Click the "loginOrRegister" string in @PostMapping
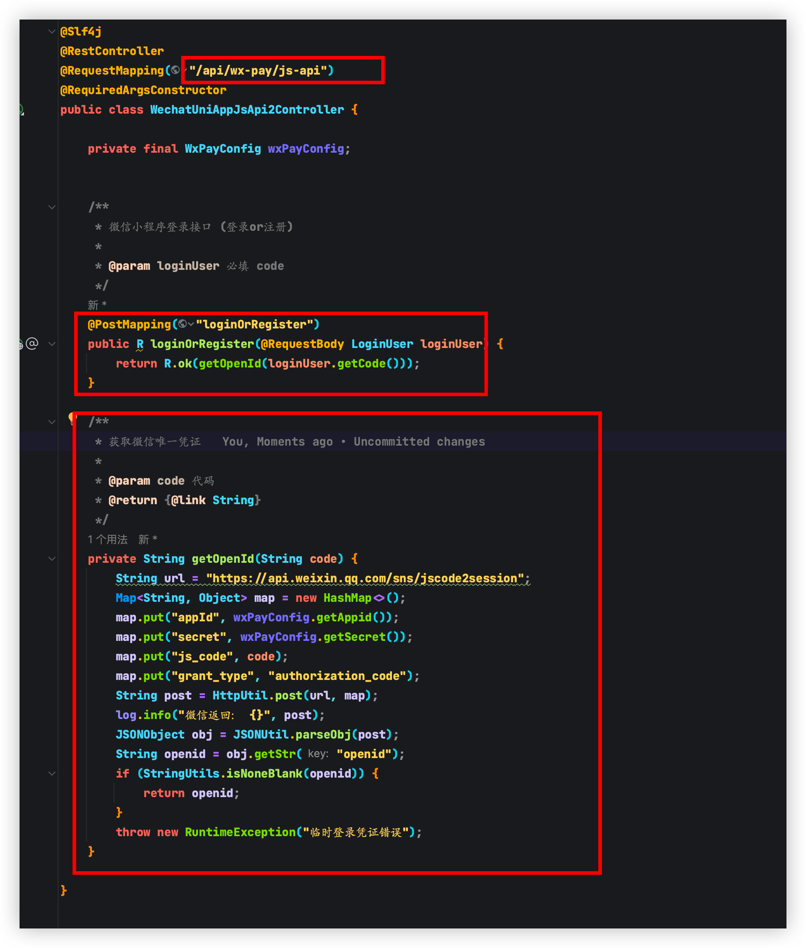Image resolution: width=806 pixels, height=948 pixels. (x=254, y=324)
